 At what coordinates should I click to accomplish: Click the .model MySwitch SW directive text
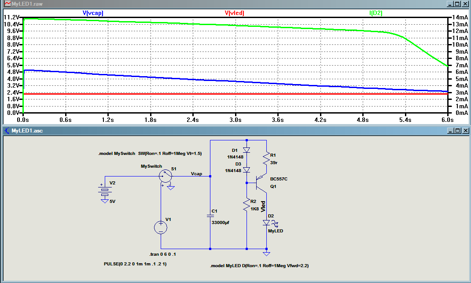coord(150,154)
